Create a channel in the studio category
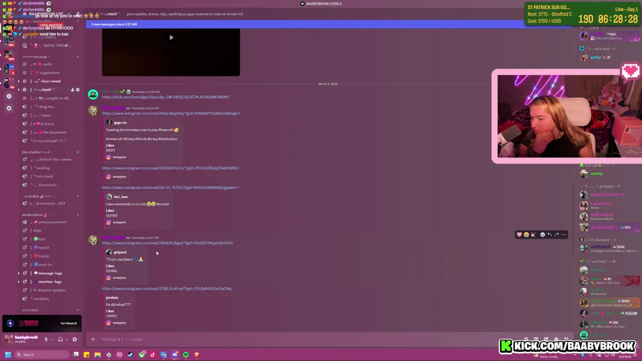Screen dimensions: 642x361 pos(77,152)
